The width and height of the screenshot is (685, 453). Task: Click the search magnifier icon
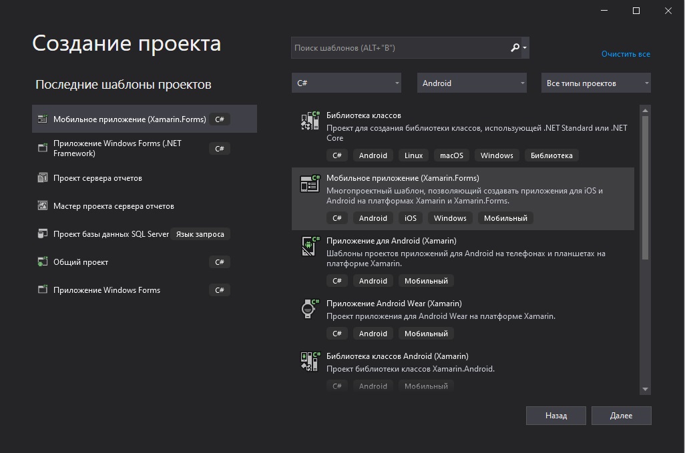(515, 47)
